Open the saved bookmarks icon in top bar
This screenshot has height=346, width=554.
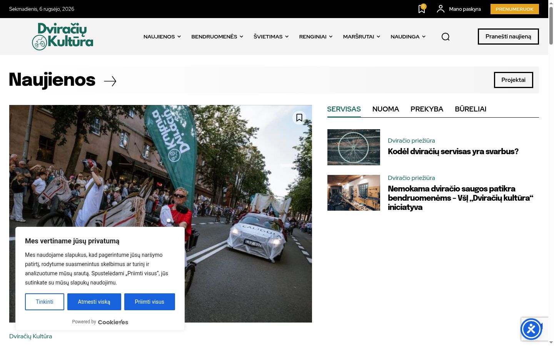[x=422, y=9]
